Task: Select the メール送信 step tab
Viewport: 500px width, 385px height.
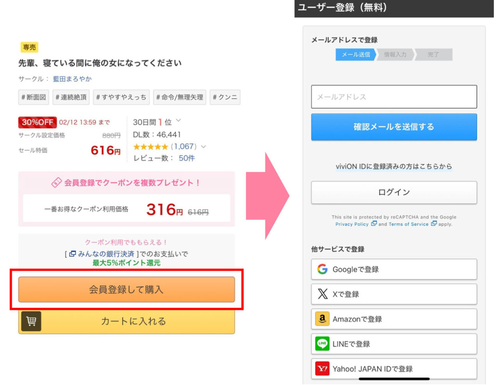Action: point(355,55)
